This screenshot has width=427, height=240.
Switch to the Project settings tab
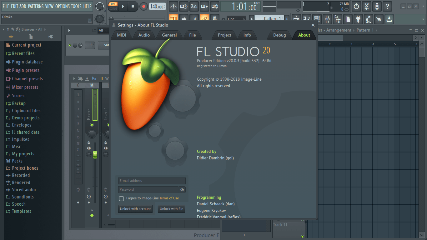[225, 35]
